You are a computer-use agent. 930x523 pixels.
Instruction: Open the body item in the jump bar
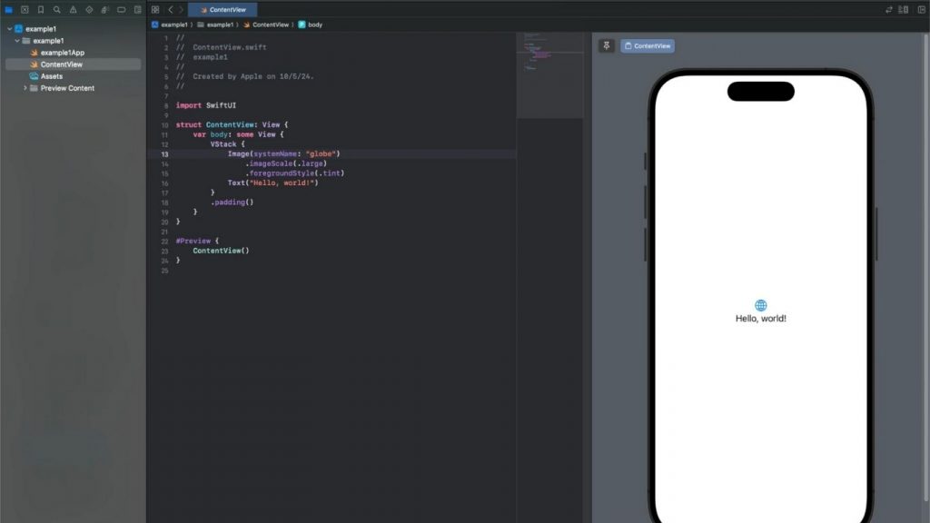tap(316, 24)
